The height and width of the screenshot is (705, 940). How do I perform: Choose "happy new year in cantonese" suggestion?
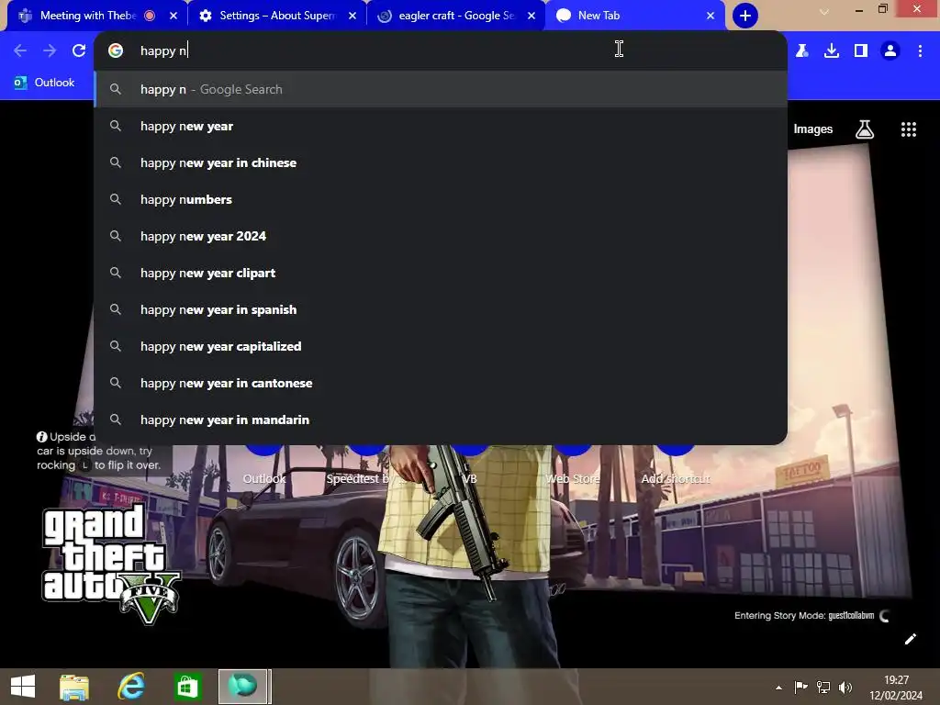(x=441, y=383)
